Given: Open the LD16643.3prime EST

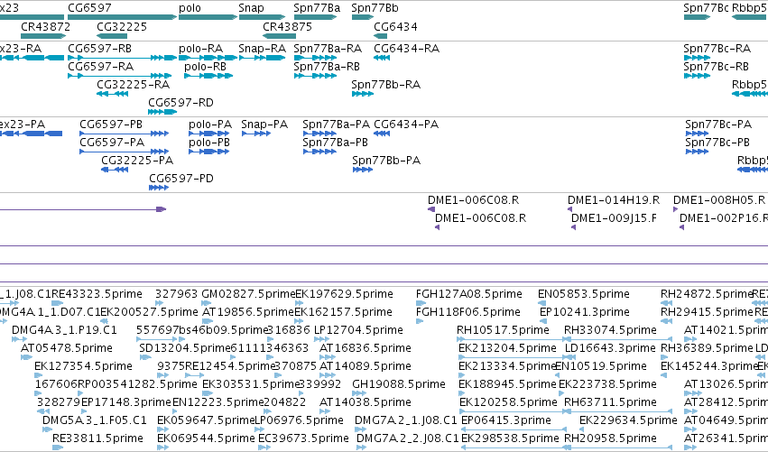Looking at the screenshot, I should coord(569,357).
